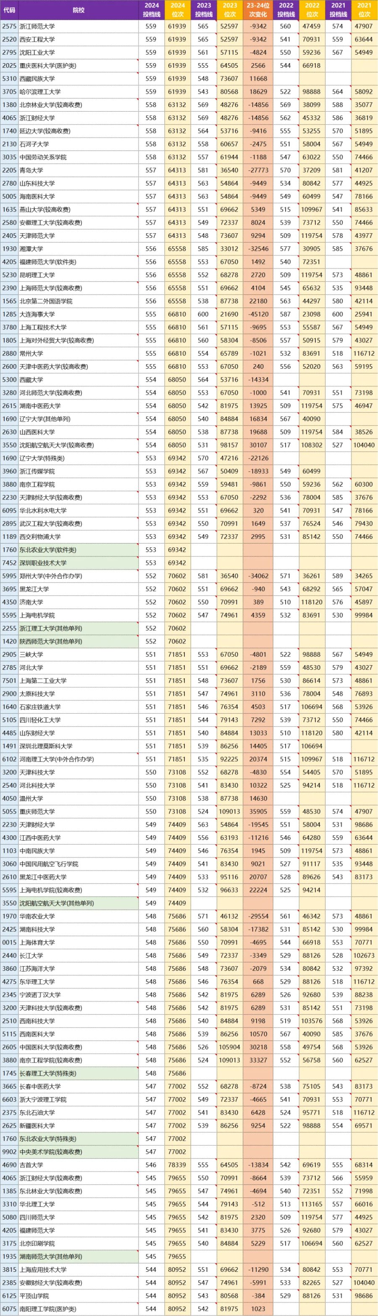
Task: Select the 院校 column header
Action: click(x=79, y=10)
